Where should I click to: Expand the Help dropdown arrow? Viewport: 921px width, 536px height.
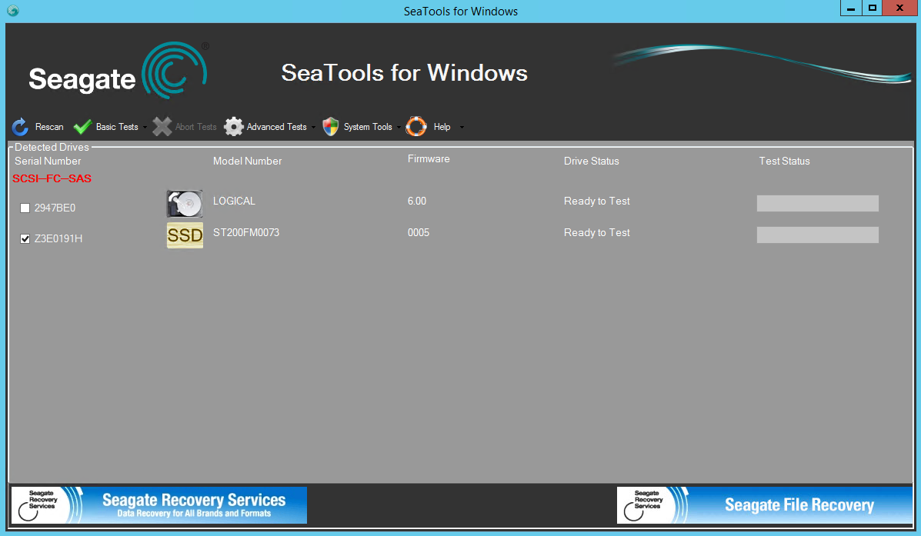click(x=462, y=128)
